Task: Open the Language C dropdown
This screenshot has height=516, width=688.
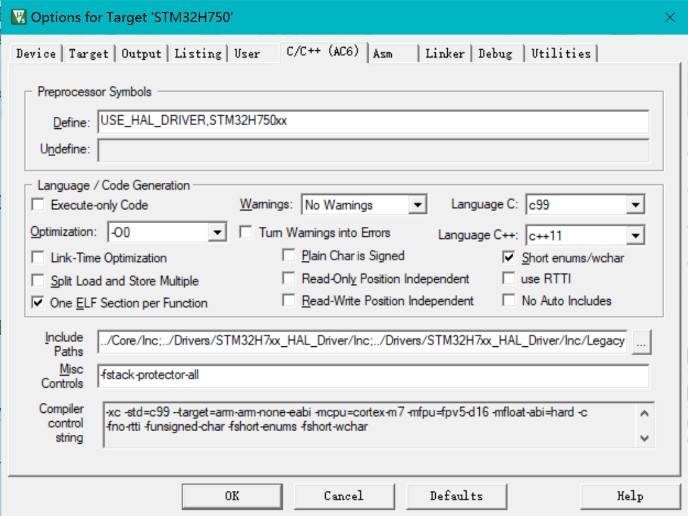Action: coord(585,205)
